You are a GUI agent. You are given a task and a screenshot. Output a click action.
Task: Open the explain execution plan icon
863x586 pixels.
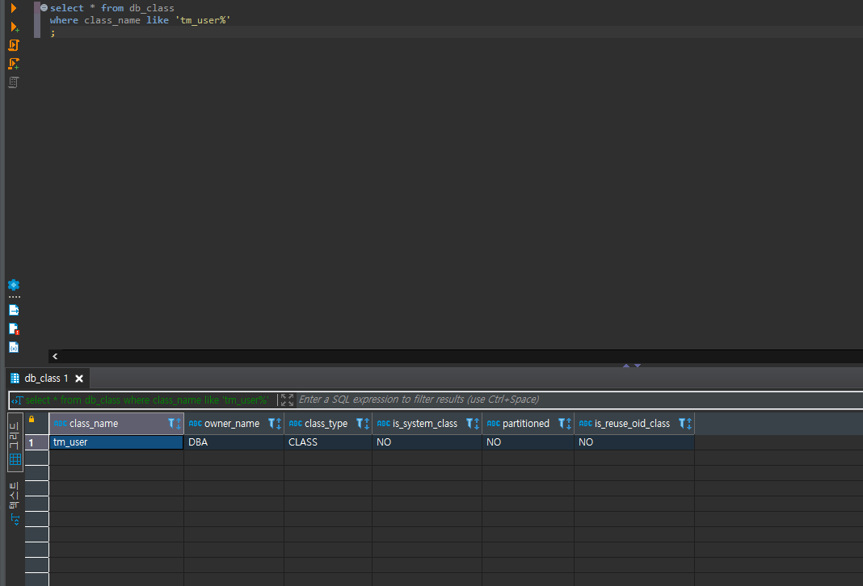tap(14, 82)
